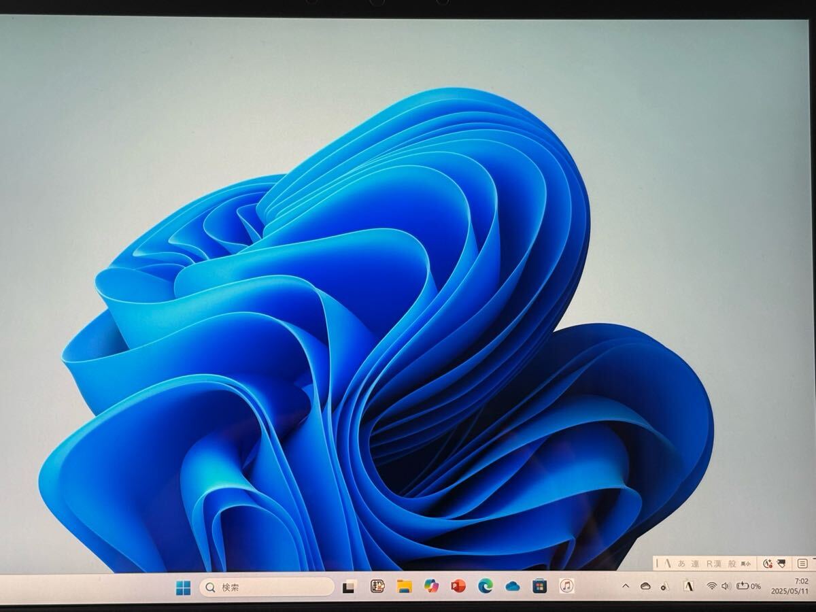Viewport: 816px width, 612px height.
Task: Launch the Microsoft Copilot taskbar app
Action: coord(432,586)
